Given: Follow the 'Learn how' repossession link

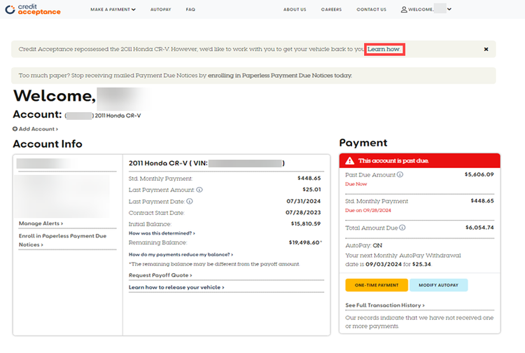Looking at the screenshot, I should pos(384,49).
